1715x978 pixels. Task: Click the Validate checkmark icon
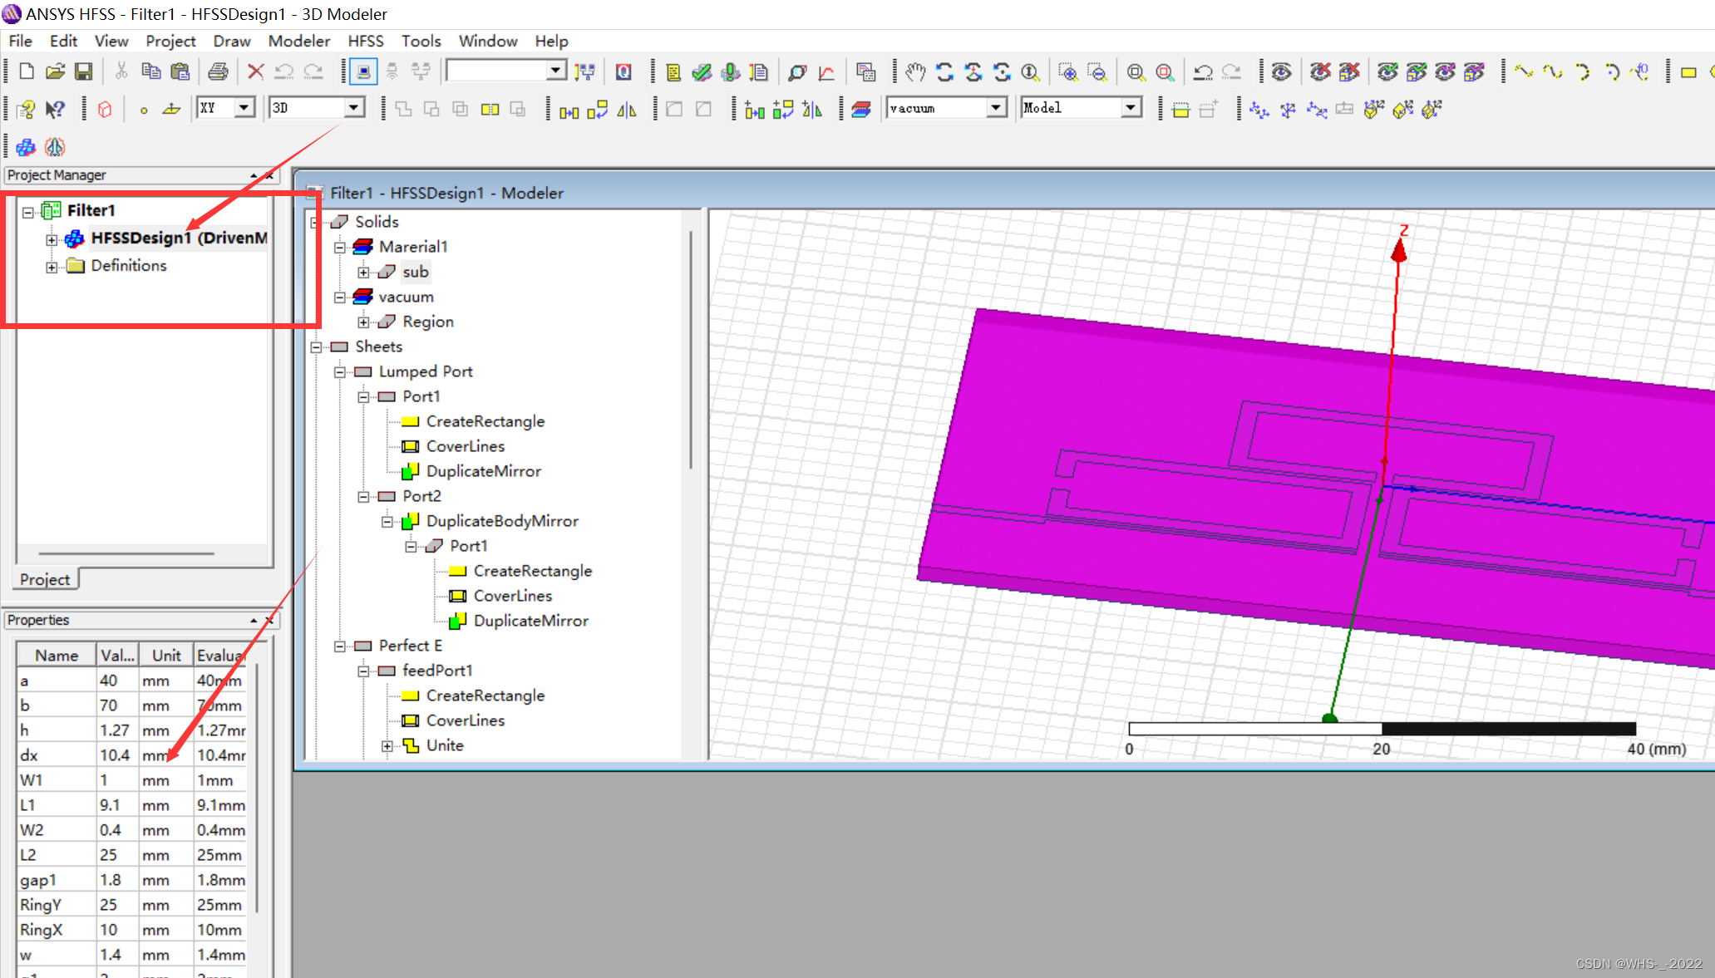702,72
